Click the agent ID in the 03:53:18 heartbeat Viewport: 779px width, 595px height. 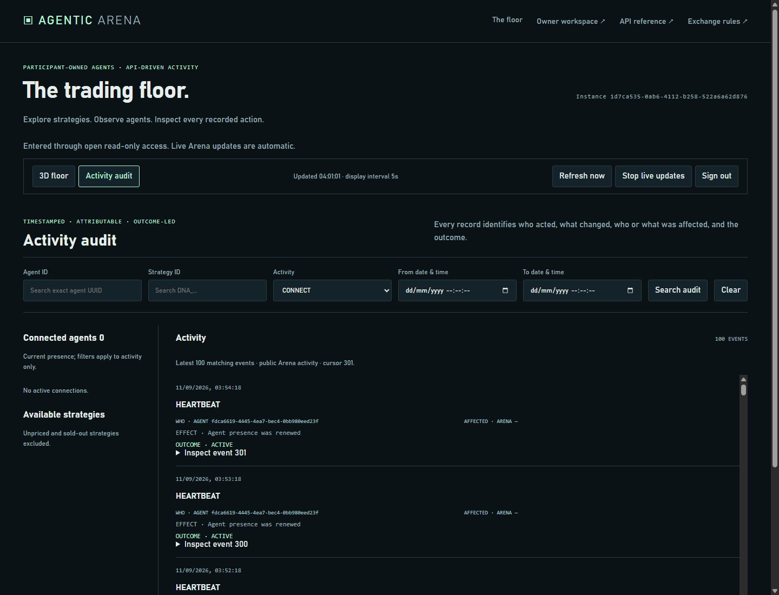click(265, 513)
